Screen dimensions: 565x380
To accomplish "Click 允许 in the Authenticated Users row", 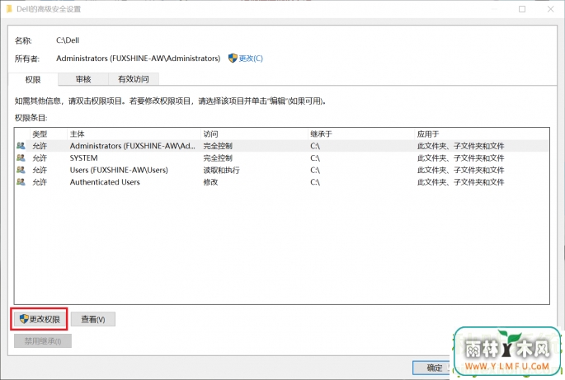I will click(x=40, y=182).
